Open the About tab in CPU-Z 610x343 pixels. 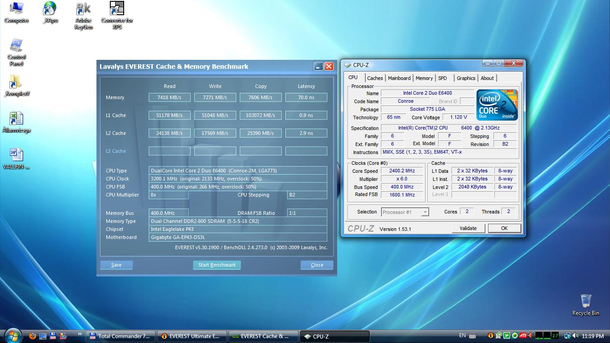(x=487, y=78)
